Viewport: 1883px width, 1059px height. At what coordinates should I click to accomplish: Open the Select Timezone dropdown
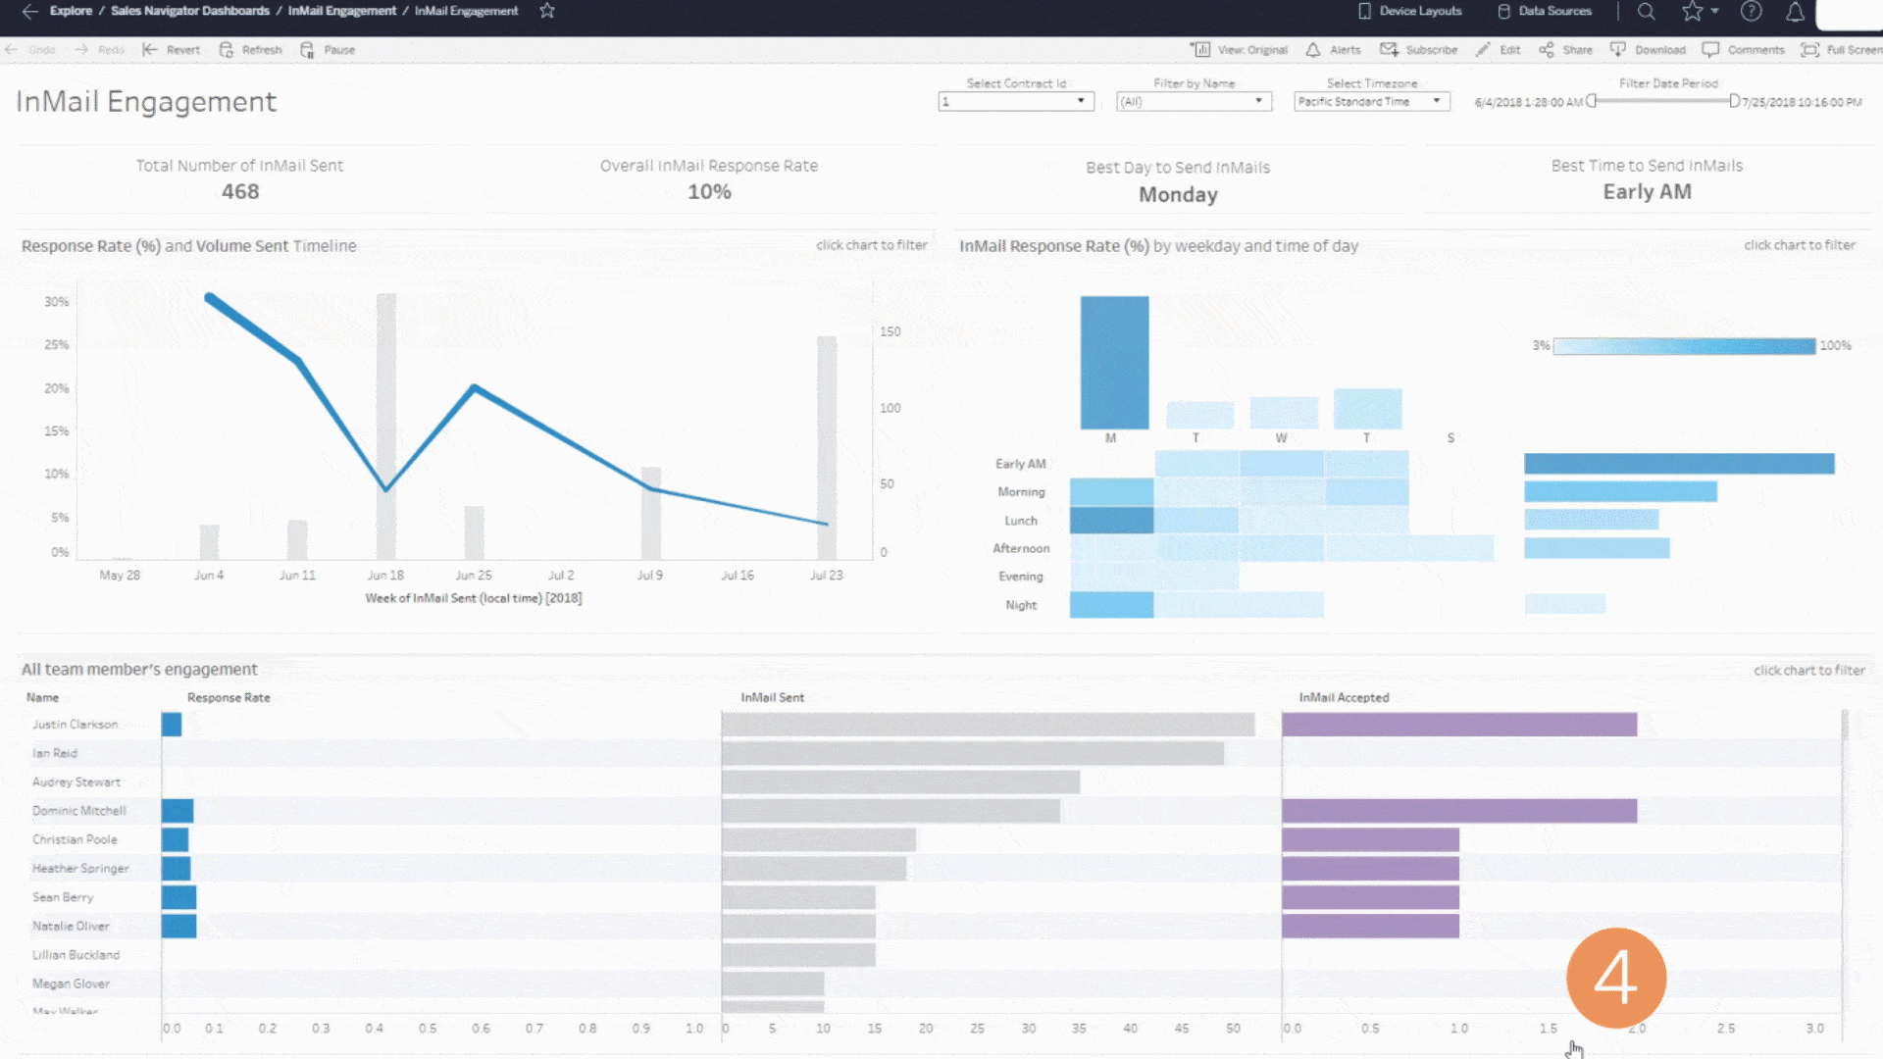1369,102
